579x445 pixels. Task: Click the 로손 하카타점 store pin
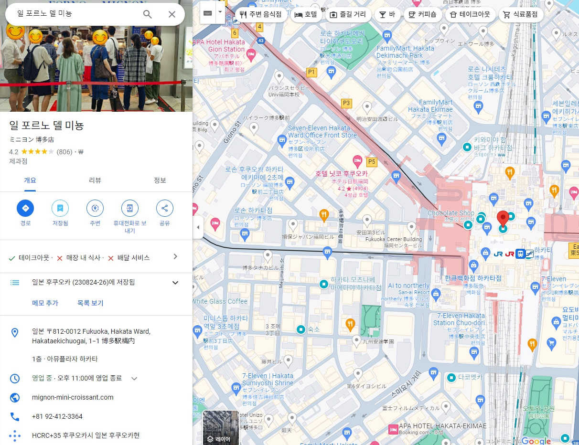245,234
